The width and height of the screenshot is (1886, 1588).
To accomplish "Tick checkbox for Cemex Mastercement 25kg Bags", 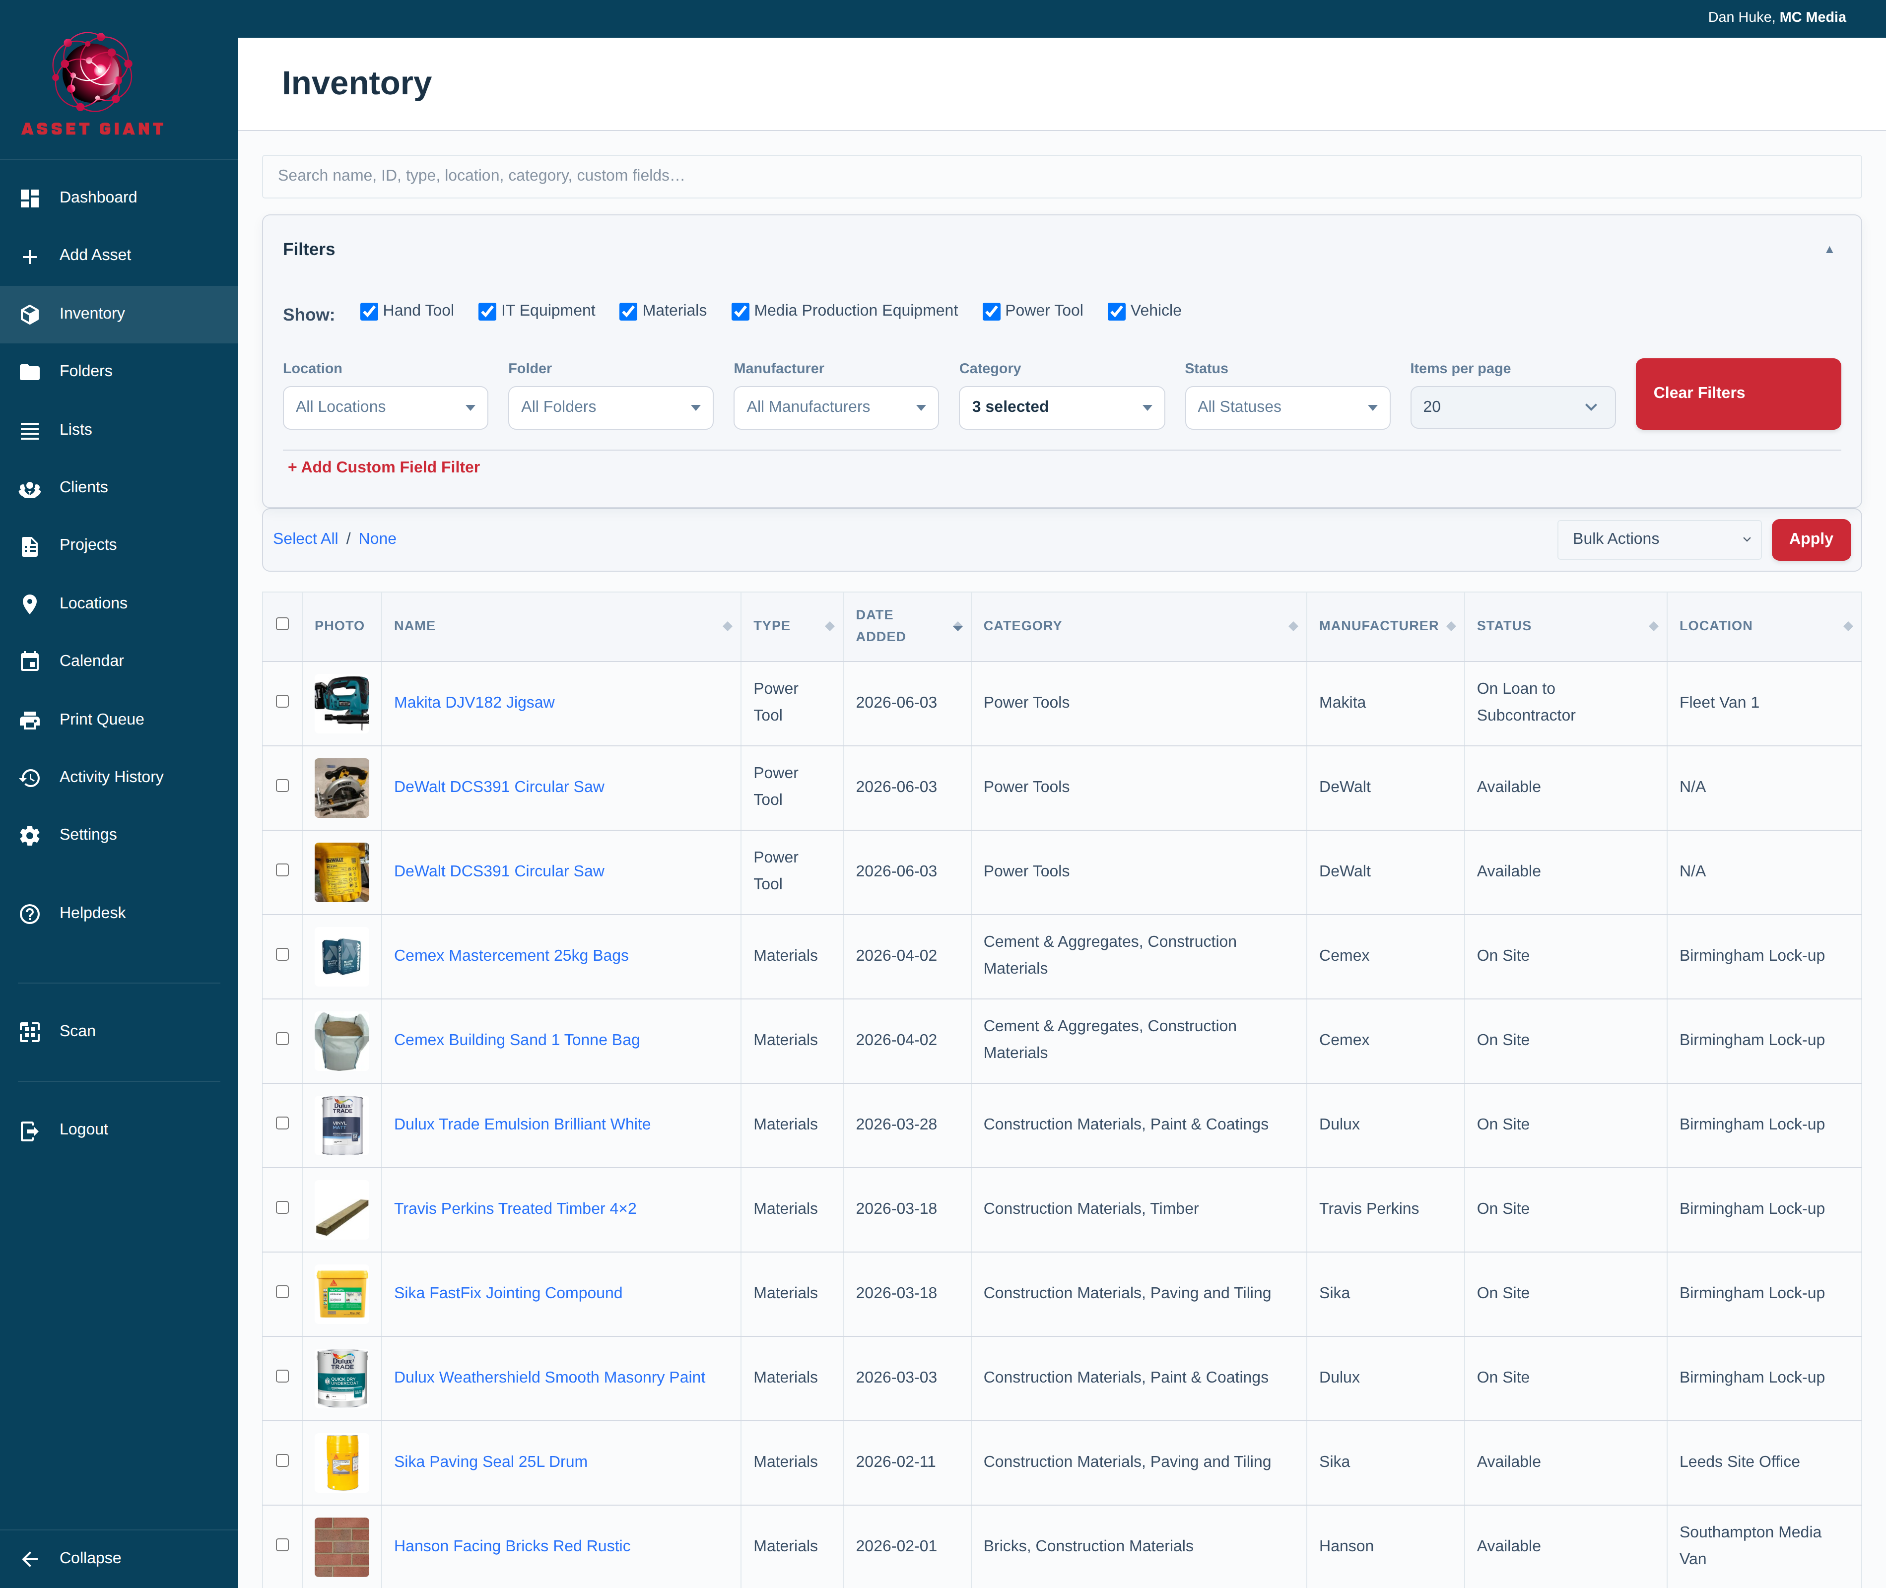I will 283,954.
